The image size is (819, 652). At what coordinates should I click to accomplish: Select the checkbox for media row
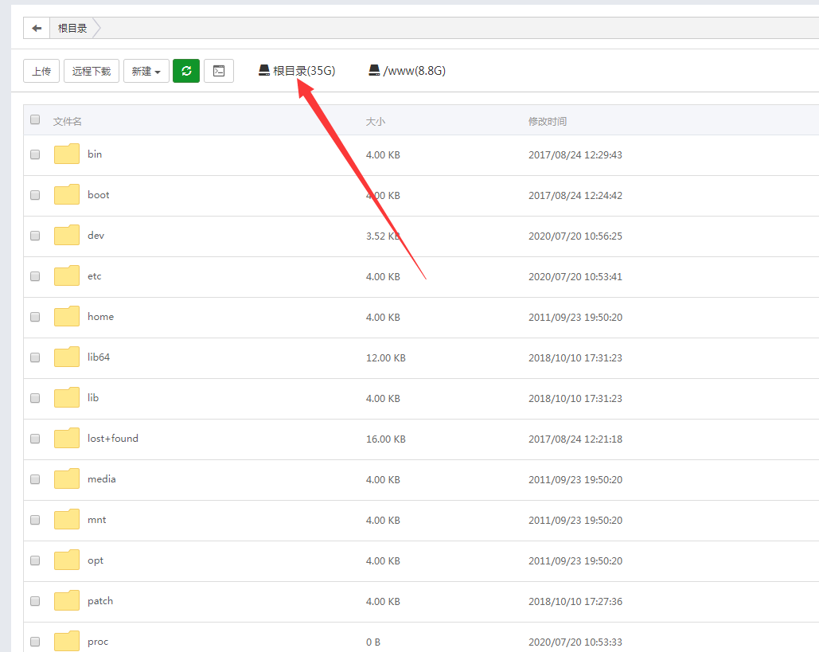coord(35,479)
